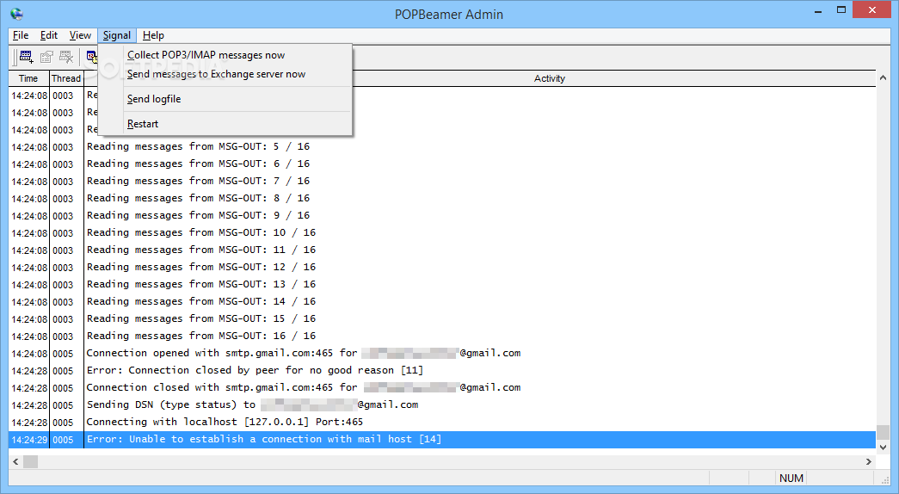Choose Collect POP3/IMAP messages now
Screen dimensions: 899x494
pyautogui.click(x=225, y=55)
